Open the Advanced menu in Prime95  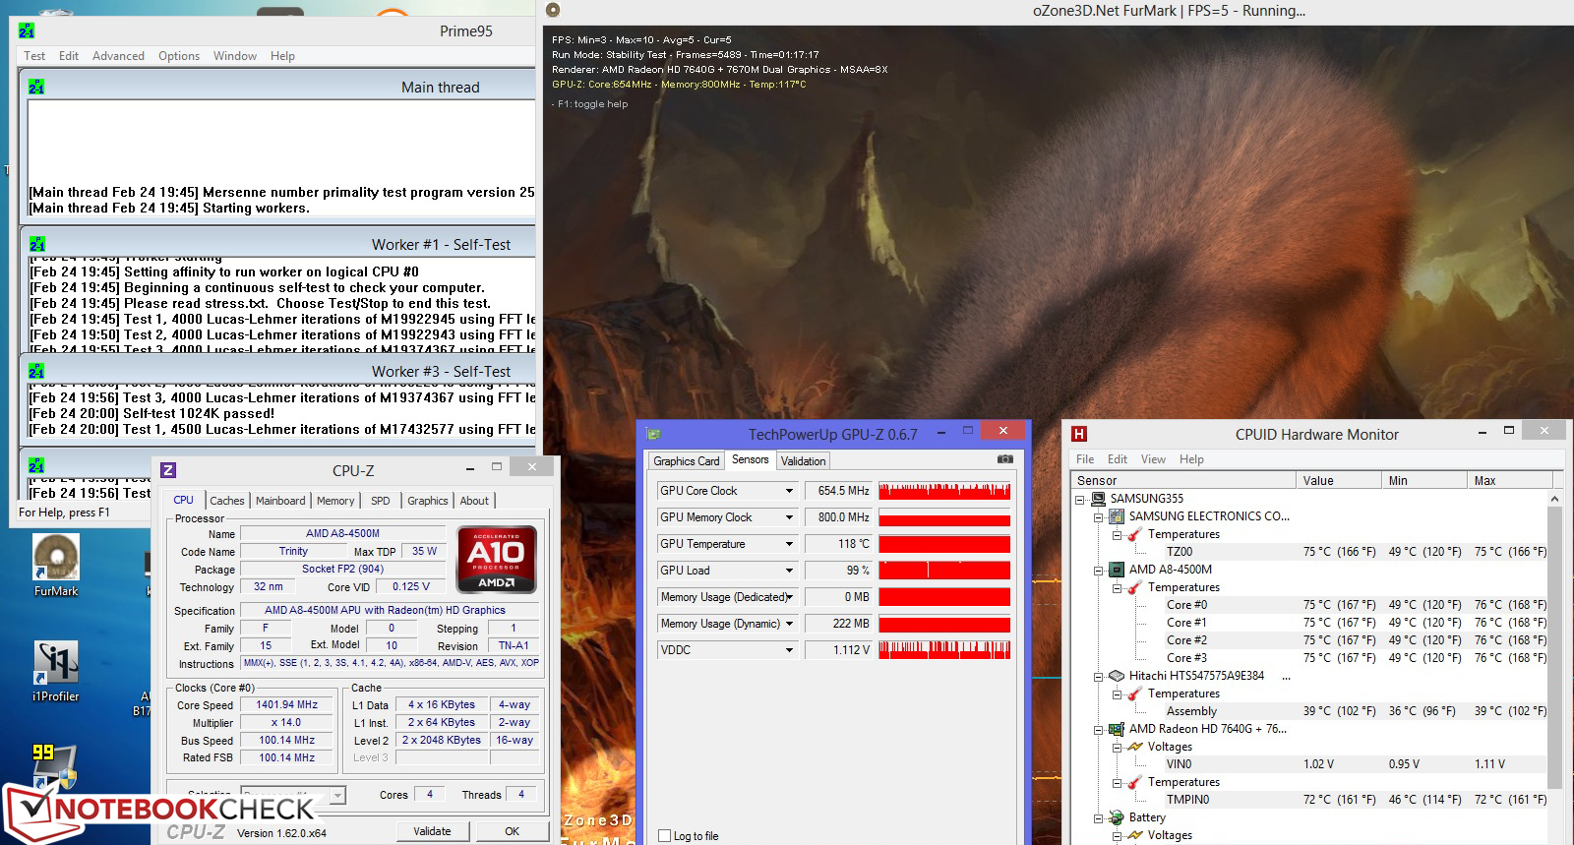[x=118, y=56]
